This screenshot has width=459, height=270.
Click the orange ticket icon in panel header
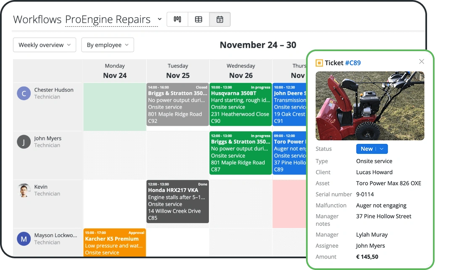click(319, 63)
